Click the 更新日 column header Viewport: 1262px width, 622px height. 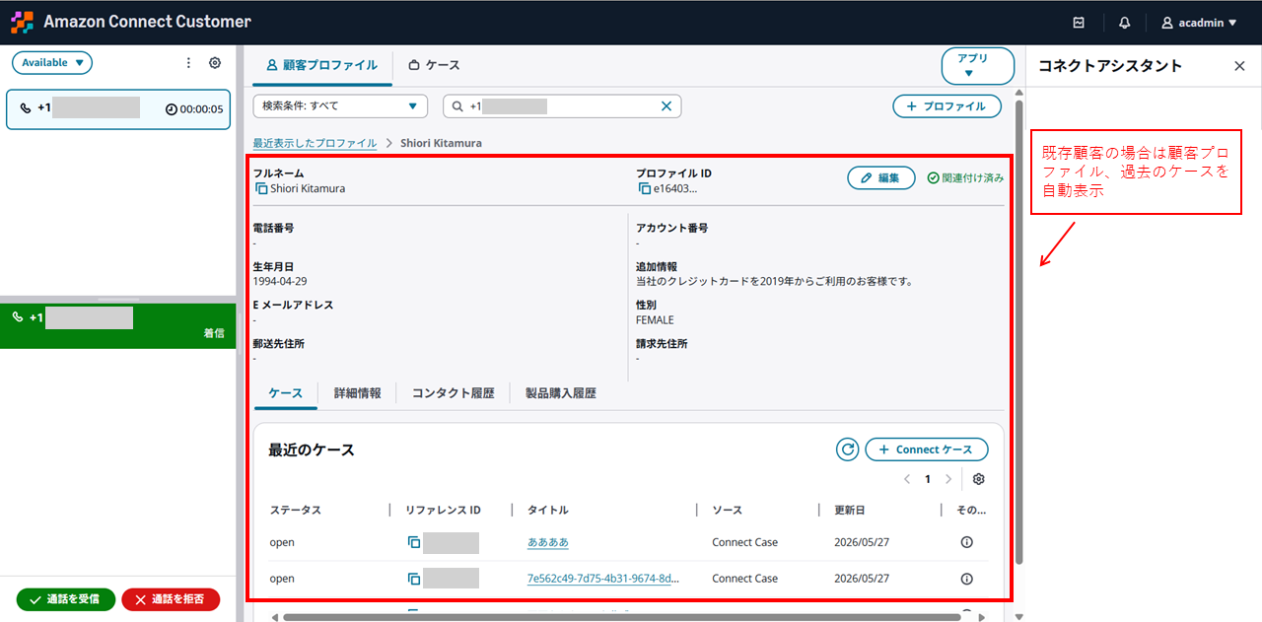(x=852, y=510)
